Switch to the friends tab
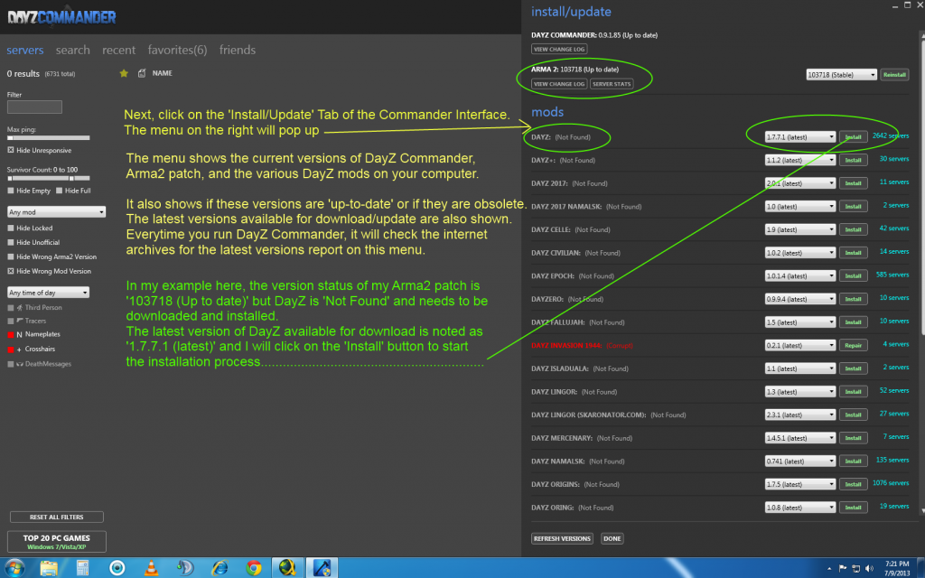 tap(238, 51)
